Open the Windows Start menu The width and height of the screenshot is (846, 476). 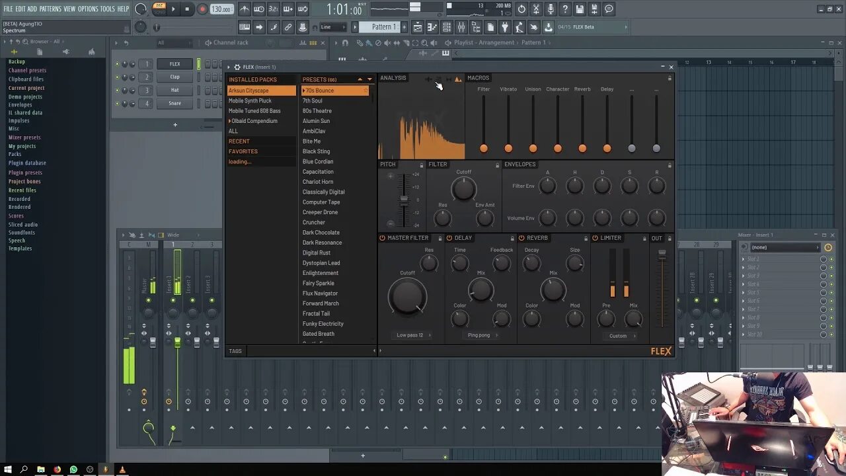[x=7, y=469]
